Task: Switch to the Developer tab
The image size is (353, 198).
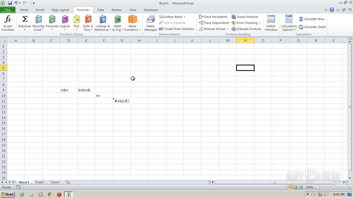Action: coord(151,10)
